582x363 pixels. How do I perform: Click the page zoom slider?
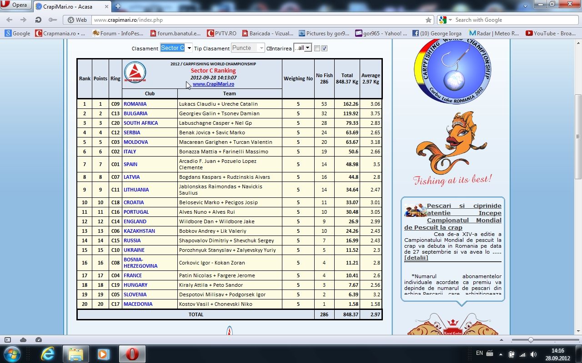[x=531, y=340]
